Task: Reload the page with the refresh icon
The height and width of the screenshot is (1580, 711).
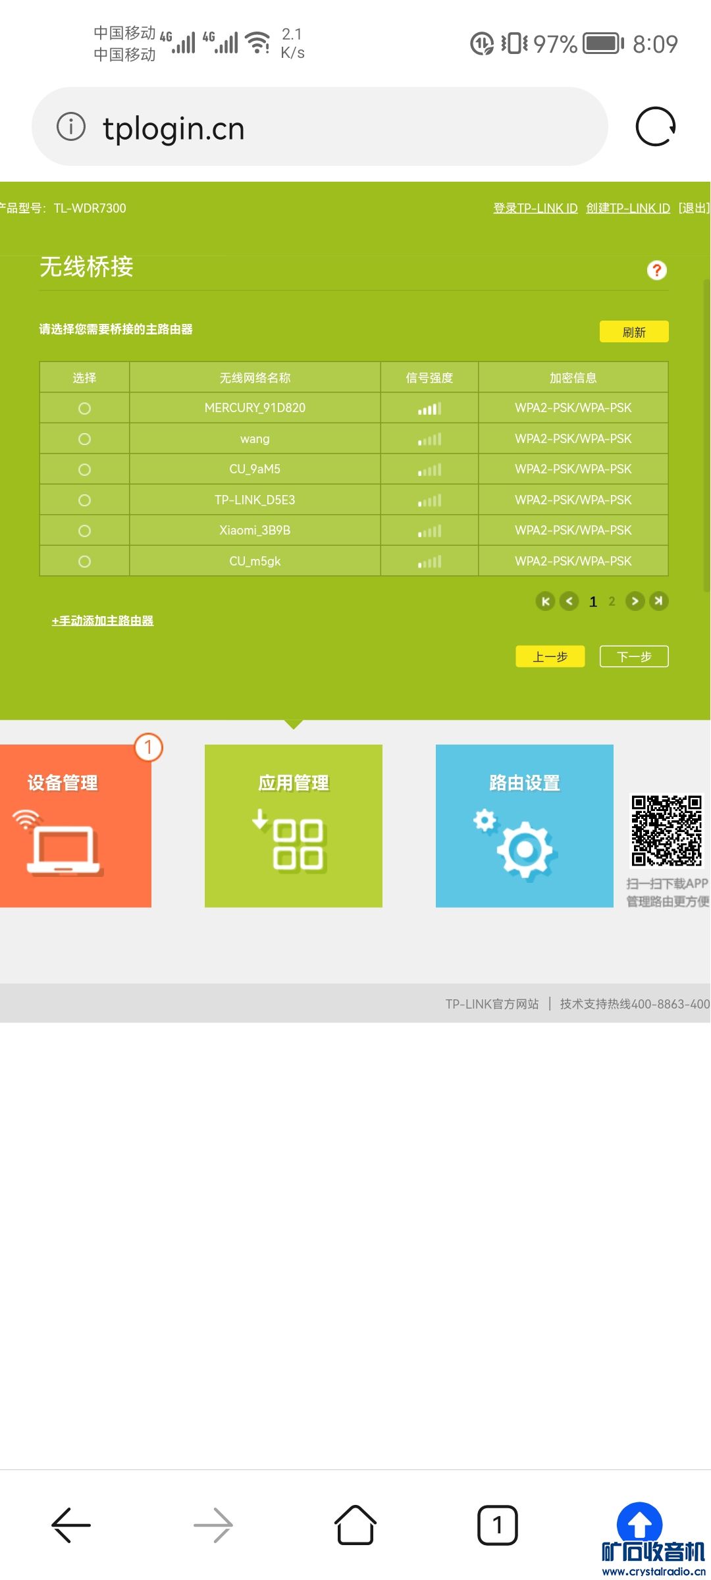Action: [656, 126]
